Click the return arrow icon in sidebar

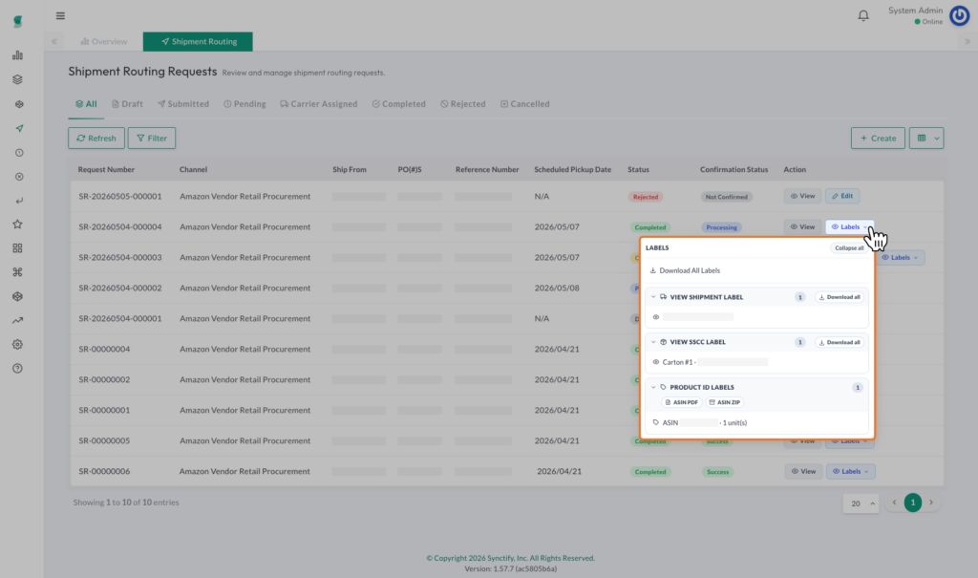pos(19,201)
